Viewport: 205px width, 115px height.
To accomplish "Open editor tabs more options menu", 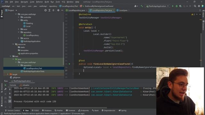I will pyautogui.click(x=200, y=10).
